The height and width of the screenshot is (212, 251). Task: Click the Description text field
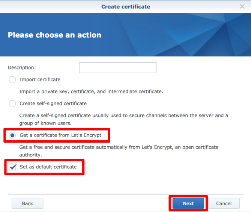[118, 68]
